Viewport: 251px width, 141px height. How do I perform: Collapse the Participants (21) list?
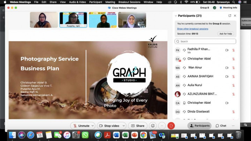click(x=175, y=16)
